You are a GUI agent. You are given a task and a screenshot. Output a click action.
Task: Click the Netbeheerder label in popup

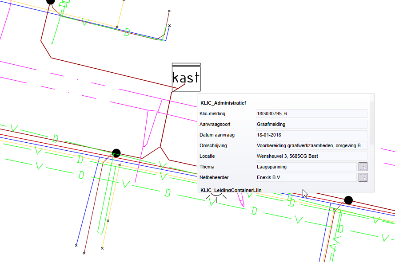point(215,177)
